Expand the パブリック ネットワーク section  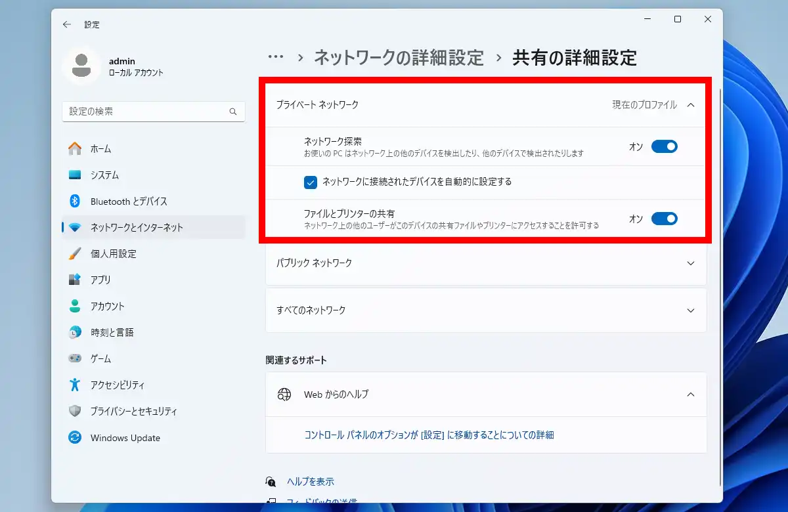point(486,263)
